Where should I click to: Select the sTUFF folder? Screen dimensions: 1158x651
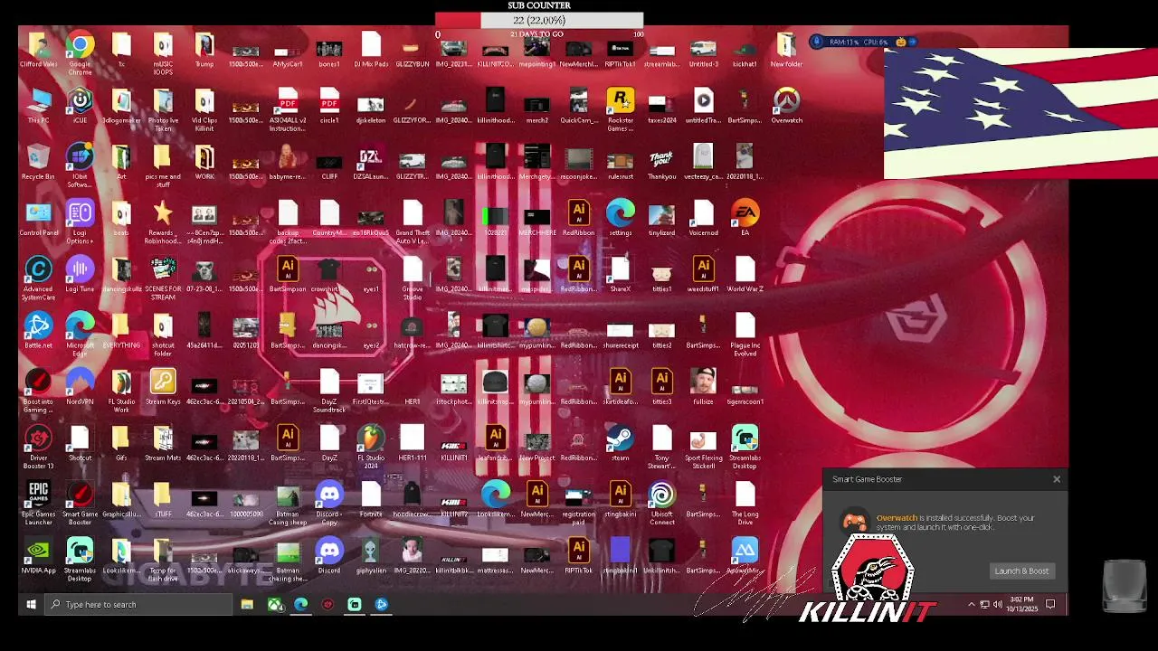tap(163, 499)
